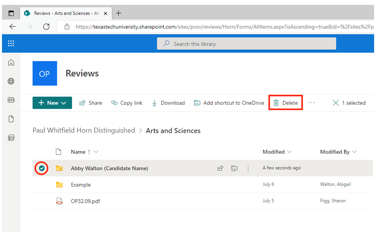Click the OP site logo tile
The height and width of the screenshot is (232, 378).
tap(45, 73)
